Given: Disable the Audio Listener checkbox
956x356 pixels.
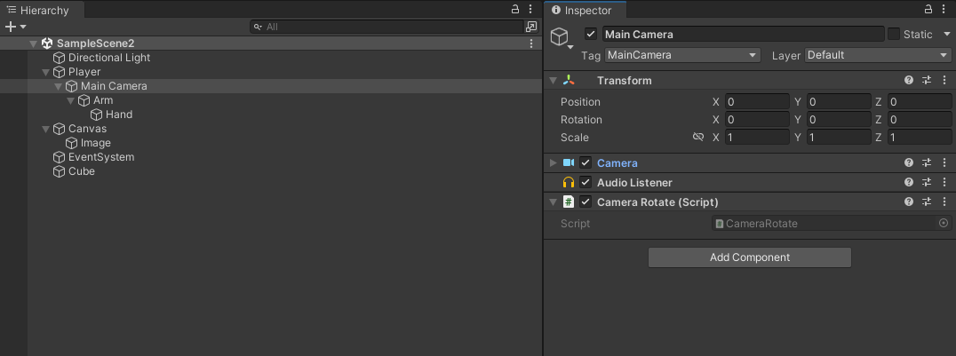Looking at the screenshot, I should (x=586, y=182).
